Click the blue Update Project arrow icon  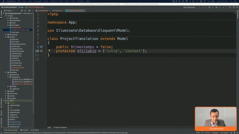click(x=220, y=7)
